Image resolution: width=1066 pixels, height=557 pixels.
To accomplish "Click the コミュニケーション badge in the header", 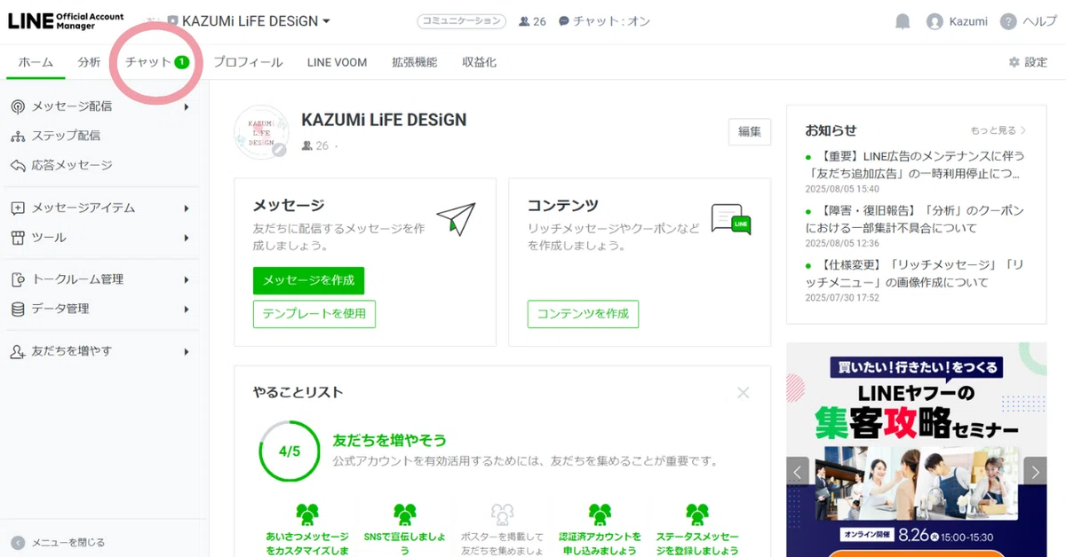I will coord(461,21).
